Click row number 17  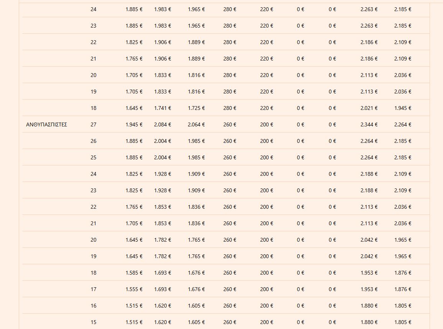(94, 289)
